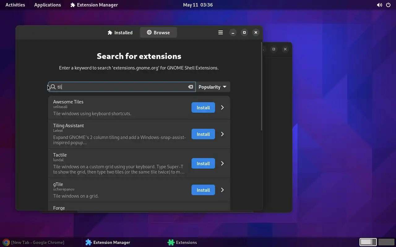Screen dimensions: 396x247
Task: Click author name velitasali
Action: click(x=60, y=107)
